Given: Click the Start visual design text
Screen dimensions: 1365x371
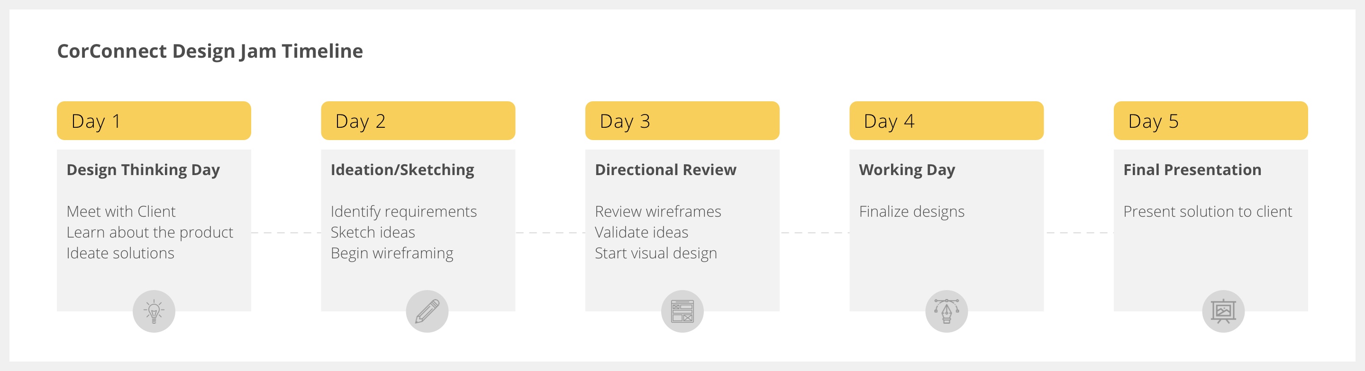Looking at the screenshot, I should [x=655, y=254].
